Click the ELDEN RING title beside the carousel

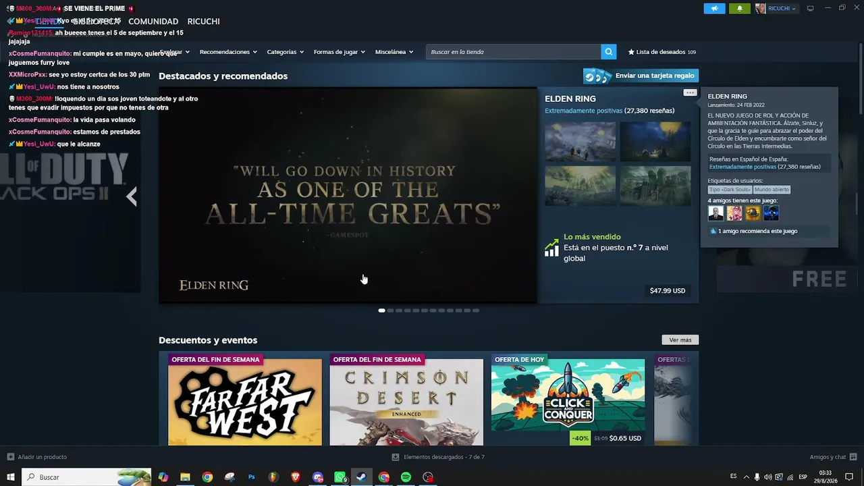point(570,99)
